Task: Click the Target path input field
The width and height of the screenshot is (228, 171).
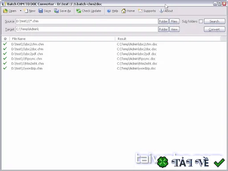Action: [x=87, y=29]
